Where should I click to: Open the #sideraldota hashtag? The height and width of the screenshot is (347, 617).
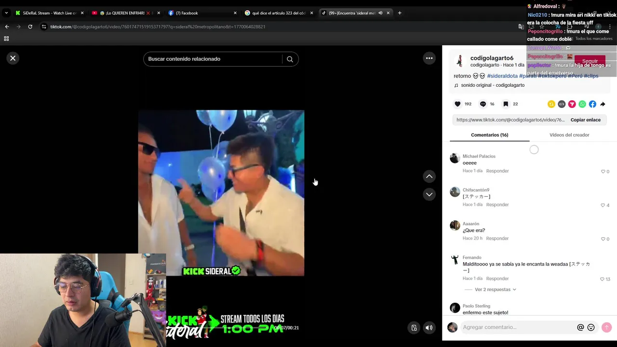(x=502, y=76)
